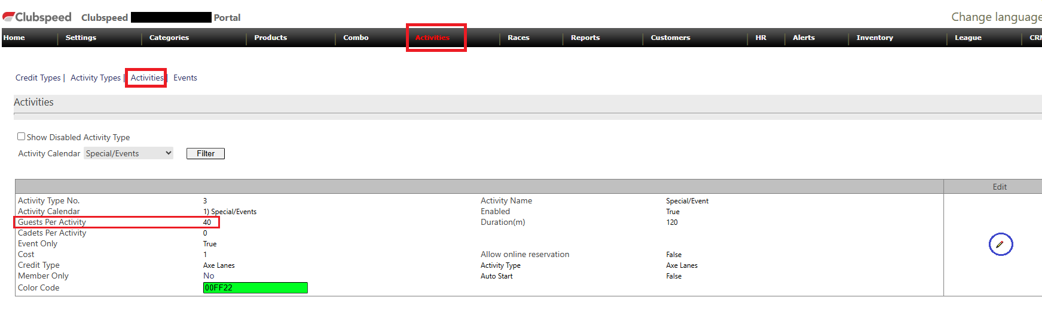Click the Credit Types link
This screenshot has height=334, width=1042.
point(38,78)
